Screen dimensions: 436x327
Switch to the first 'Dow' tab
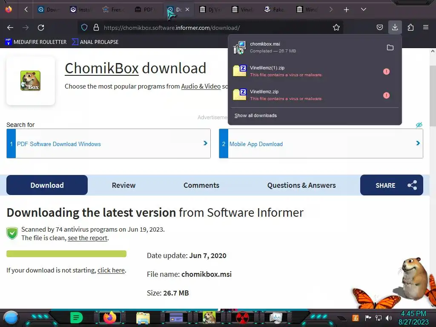[x=49, y=9]
